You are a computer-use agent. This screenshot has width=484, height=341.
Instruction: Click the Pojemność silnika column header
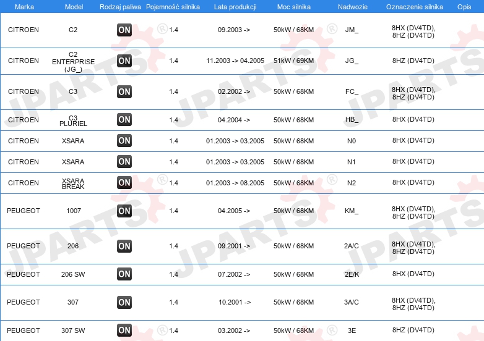pos(173,7)
